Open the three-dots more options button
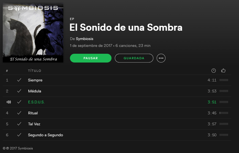239x153 pixels. 161,58
